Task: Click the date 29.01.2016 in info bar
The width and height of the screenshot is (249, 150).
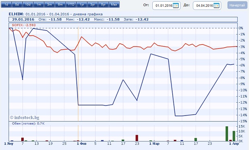Action: click(x=23, y=20)
